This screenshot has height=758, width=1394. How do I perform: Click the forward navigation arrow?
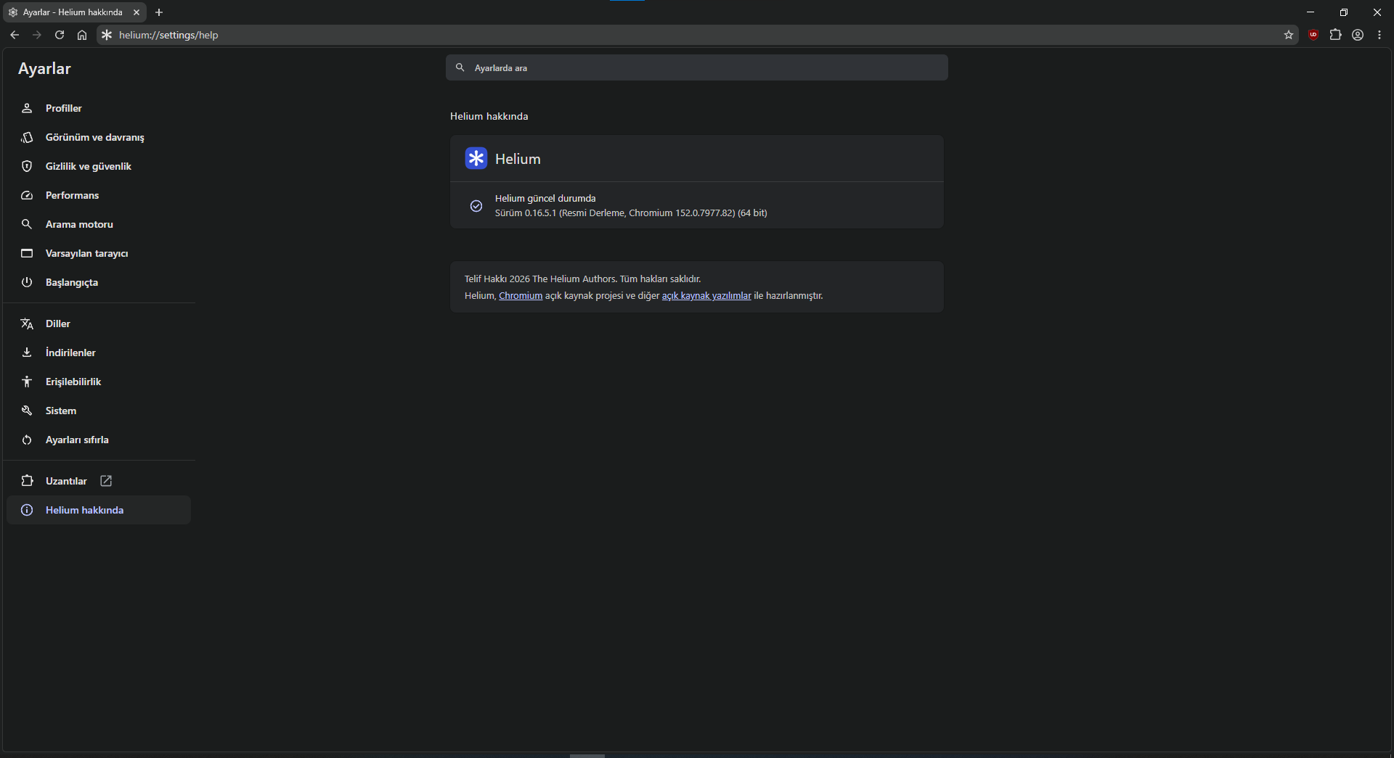[37, 35]
